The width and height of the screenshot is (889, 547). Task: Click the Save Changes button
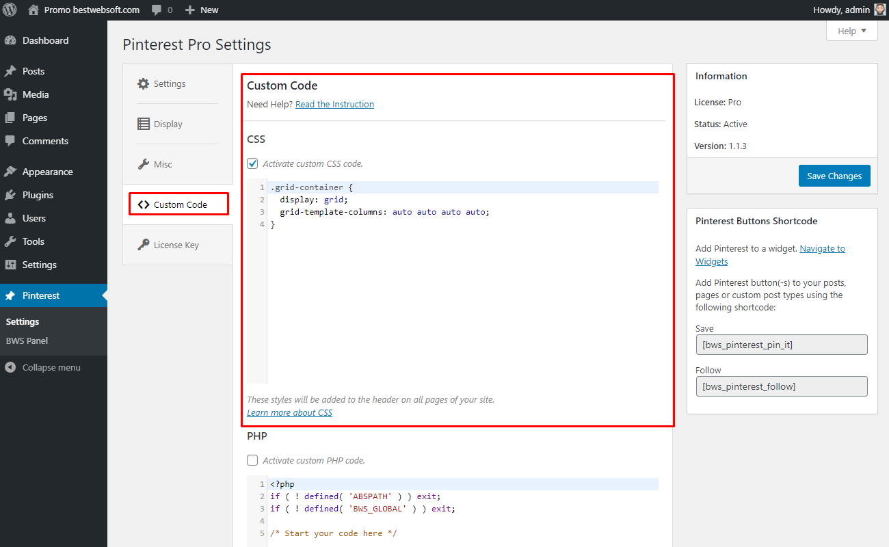coord(834,176)
